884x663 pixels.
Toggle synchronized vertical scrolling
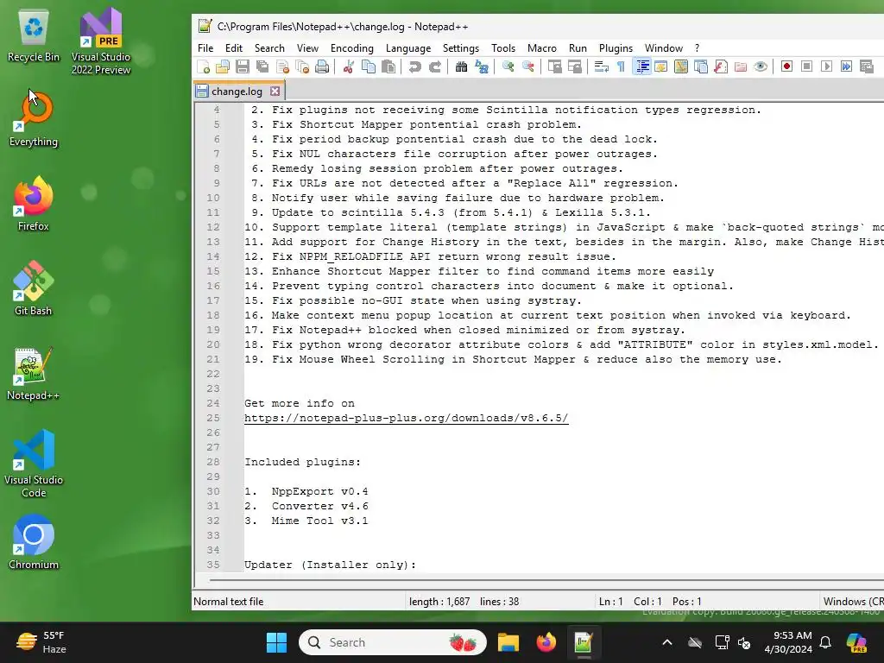[x=555, y=67]
